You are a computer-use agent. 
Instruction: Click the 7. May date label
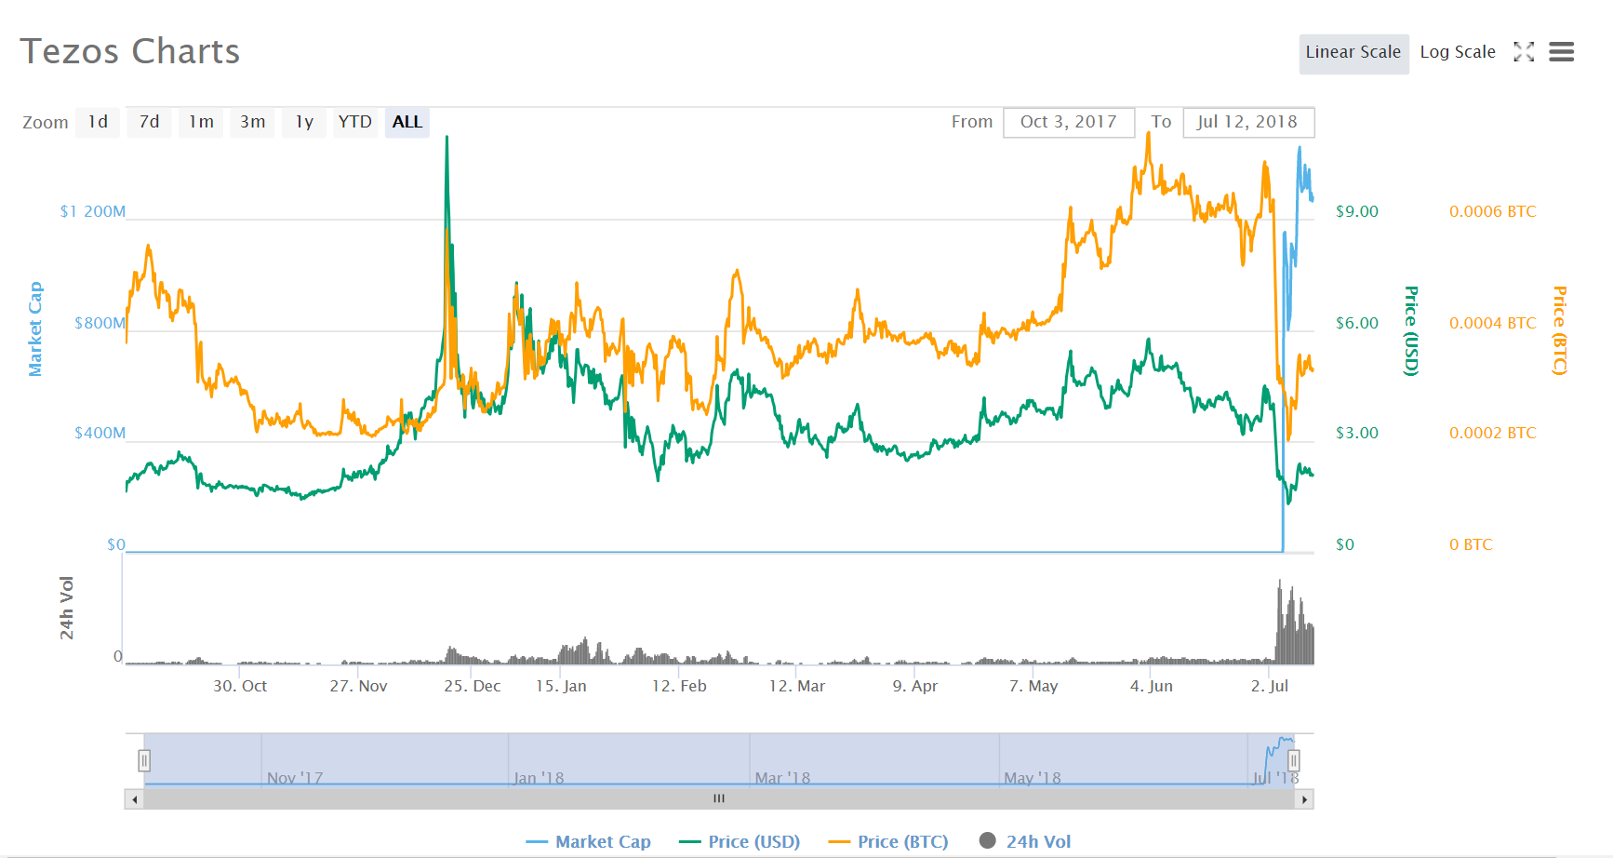pyautogui.click(x=1033, y=686)
